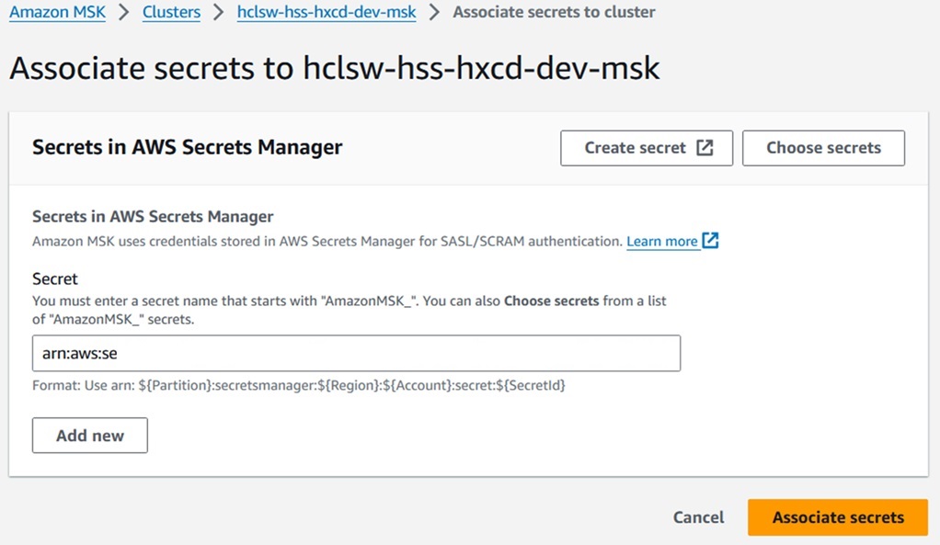The height and width of the screenshot is (545, 940).
Task: Click the chevron after Clusters breadcrumb
Action: (x=218, y=13)
